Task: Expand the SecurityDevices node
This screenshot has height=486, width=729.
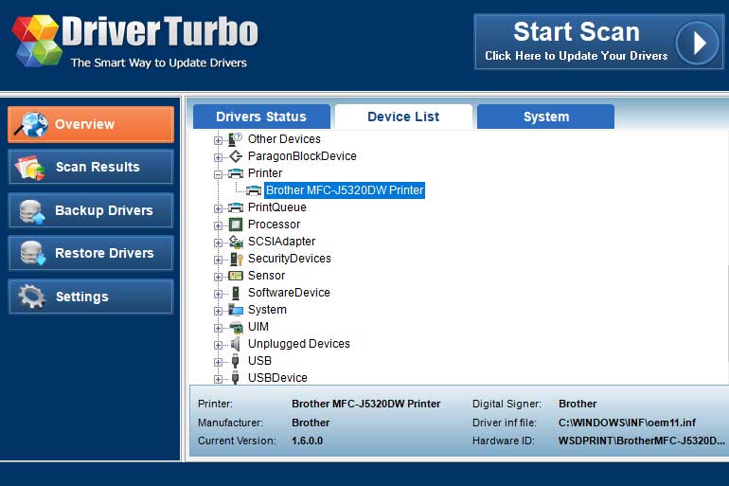Action: pyautogui.click(x=218, y=260)
